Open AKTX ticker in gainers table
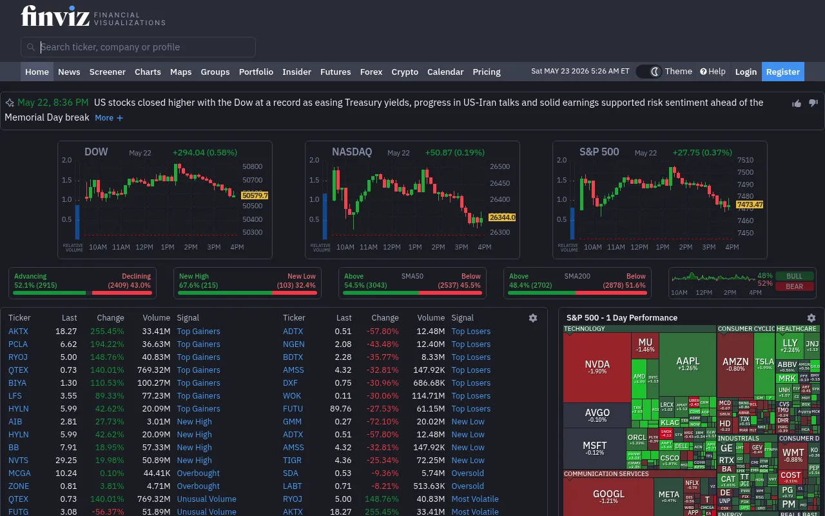 coord(18,332)
